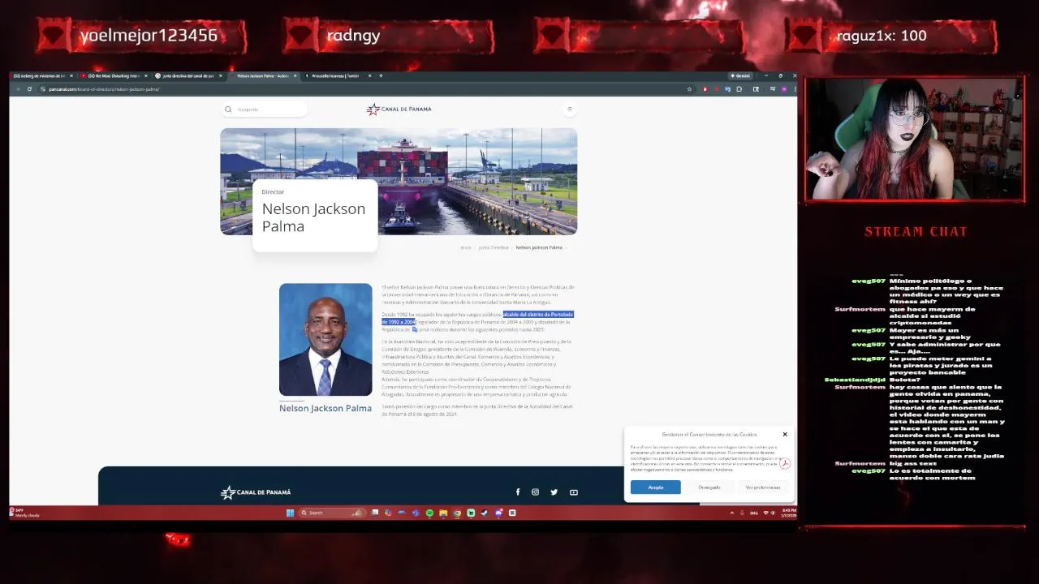Switch to The Most Disturbing YouTube tab
The width and height of the screenshot is (1039, 584).
point(112,75)
